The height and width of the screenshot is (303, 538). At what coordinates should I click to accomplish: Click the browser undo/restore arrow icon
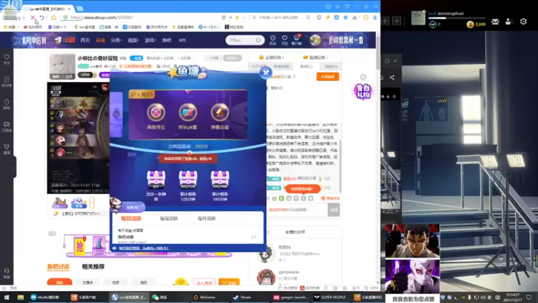pos(42,18)
